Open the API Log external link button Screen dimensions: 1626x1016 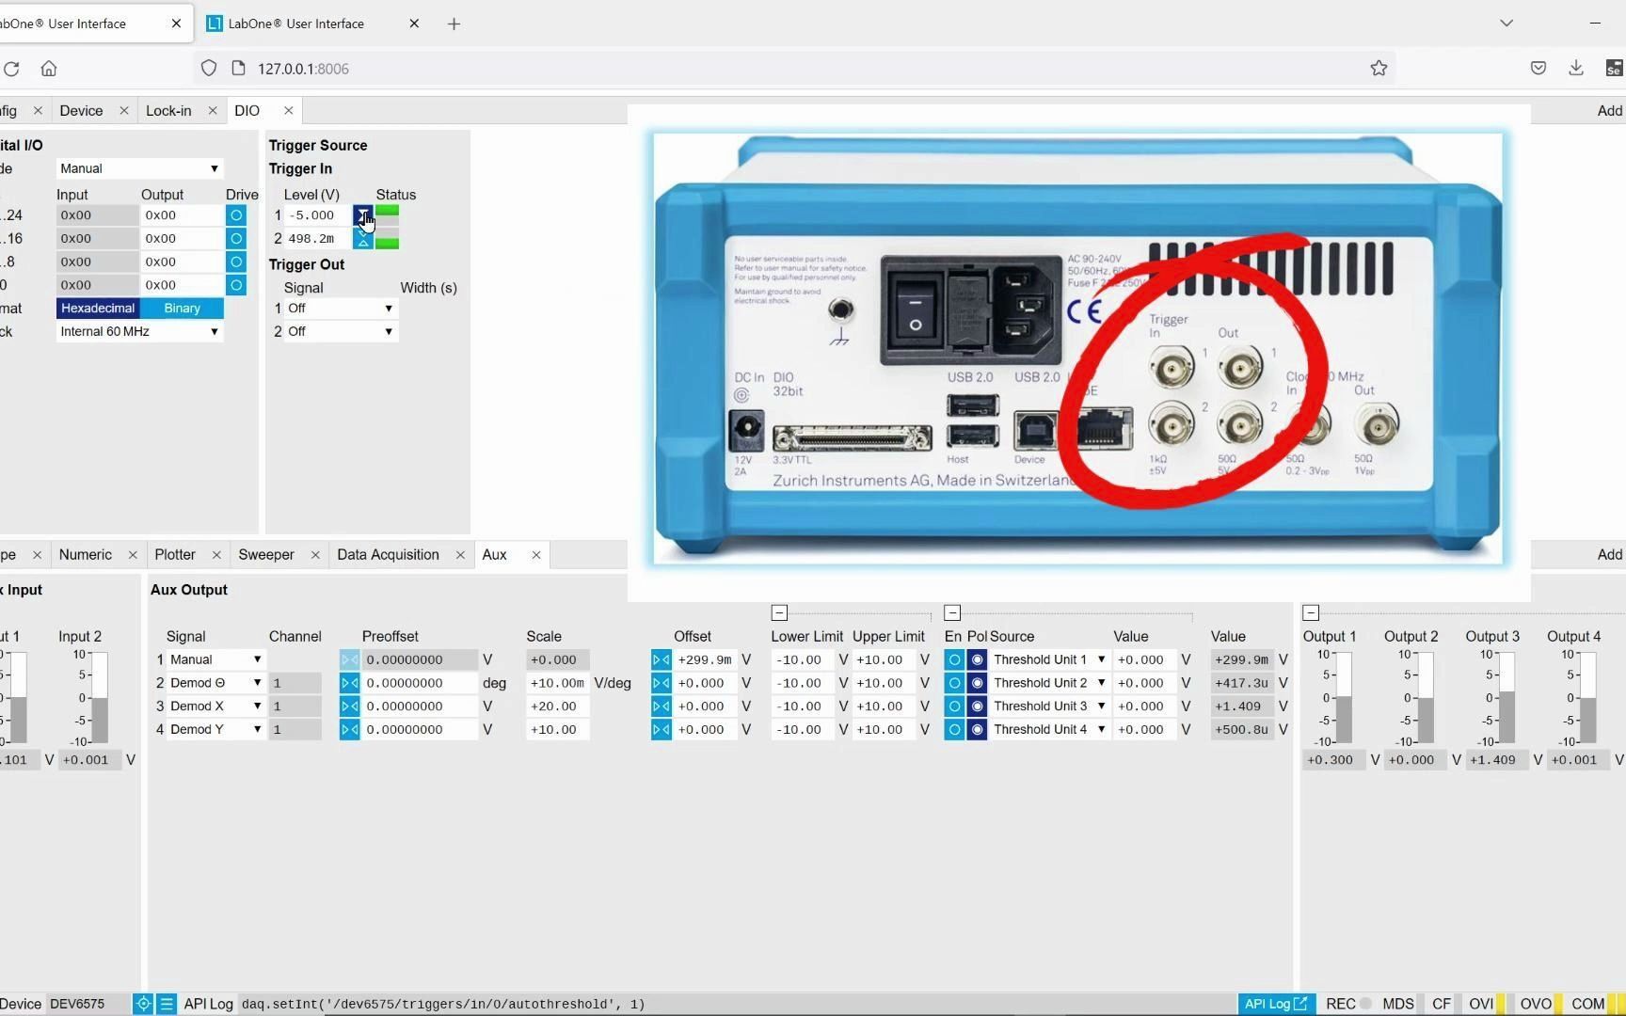(x=1275, y=1004)
